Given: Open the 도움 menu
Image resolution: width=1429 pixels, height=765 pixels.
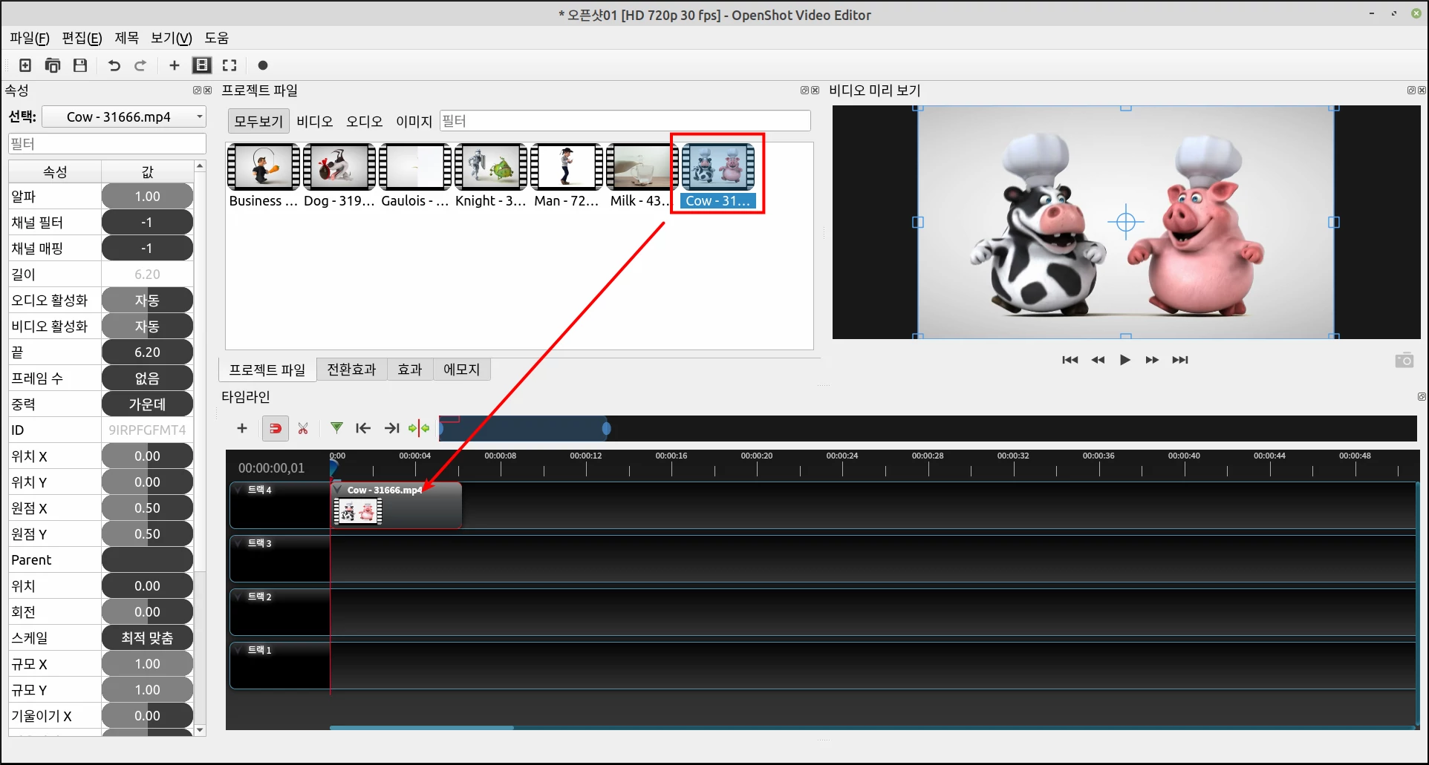Looking at the screenshot, I should pos(217,38).
